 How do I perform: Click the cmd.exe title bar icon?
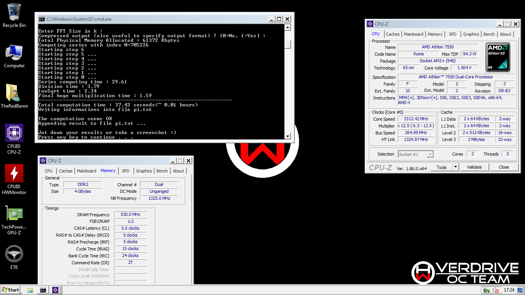(x=42, y=19)
